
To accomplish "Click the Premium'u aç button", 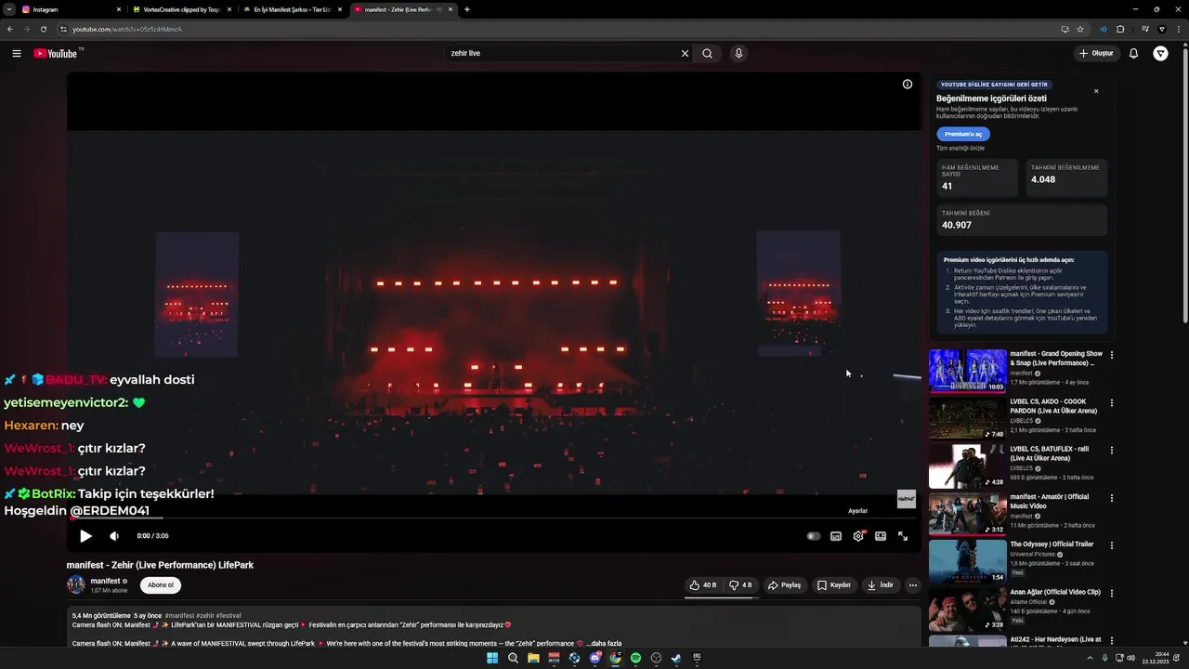I will coord(963,134).
